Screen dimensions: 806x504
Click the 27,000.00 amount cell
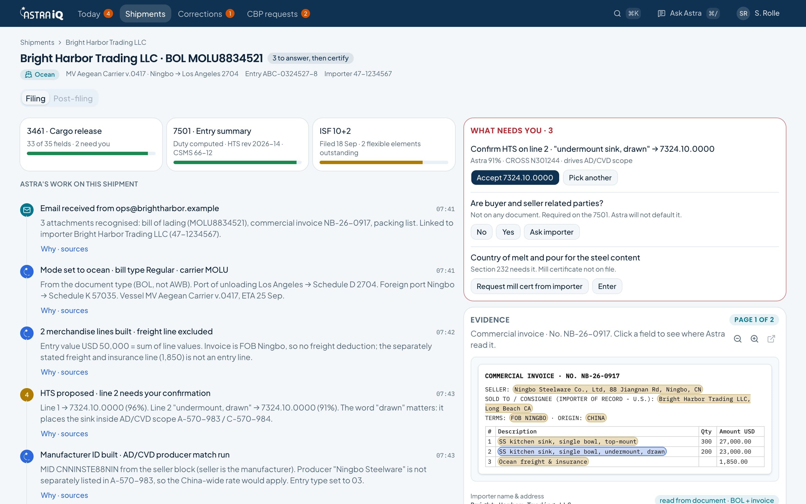coord(740,442)
